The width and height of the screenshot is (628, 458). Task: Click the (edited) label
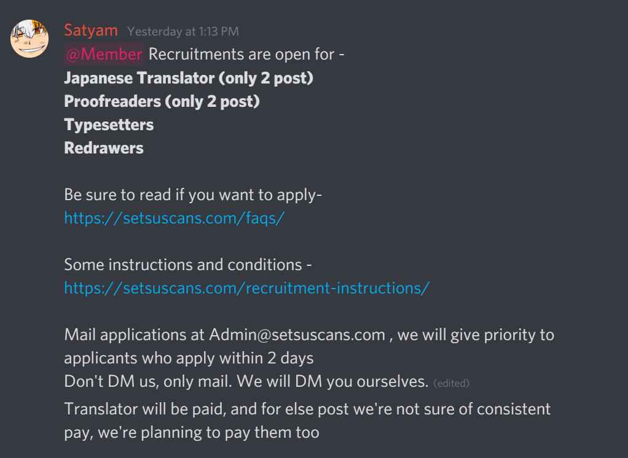(x=451, y=384)
